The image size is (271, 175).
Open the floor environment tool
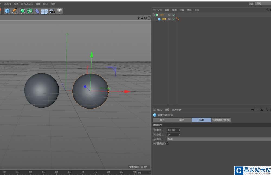click(45, 11)
